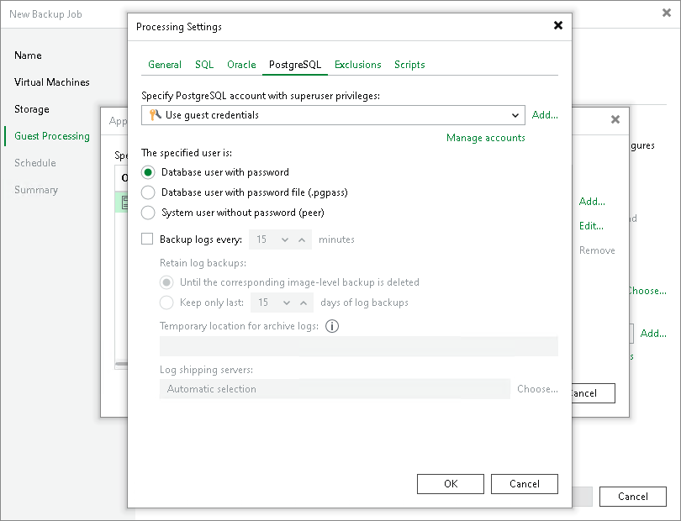Increase the keep only last days value
The height and width of the screenshot is (521, 681).
[x=304, y=303]
